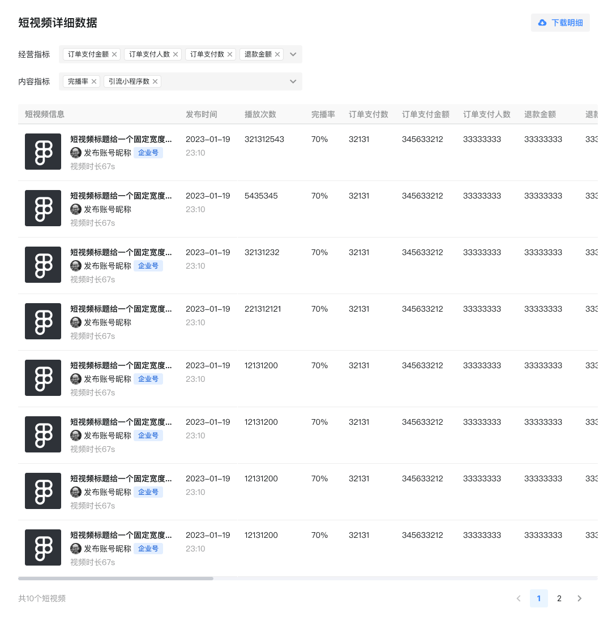Remove the 完播率 tag
The height and width of the screenshot is (621, 608).
[x=94, y=81]
